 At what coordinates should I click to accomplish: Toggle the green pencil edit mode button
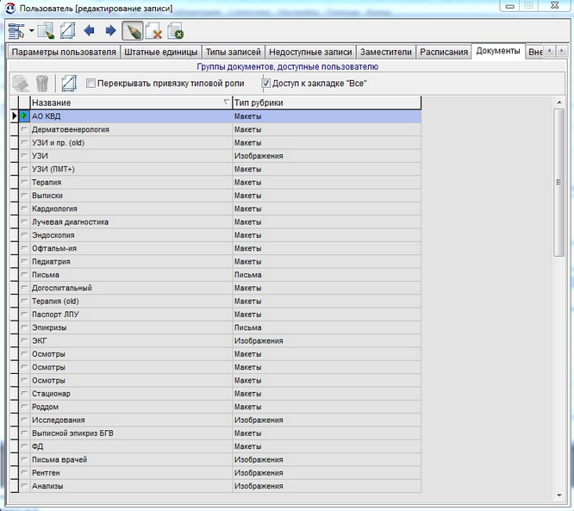click(x=132, y=31)
